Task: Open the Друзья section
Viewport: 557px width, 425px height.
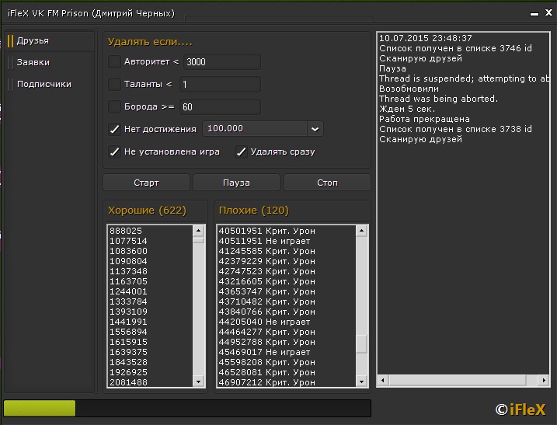Action: (50, 41)
